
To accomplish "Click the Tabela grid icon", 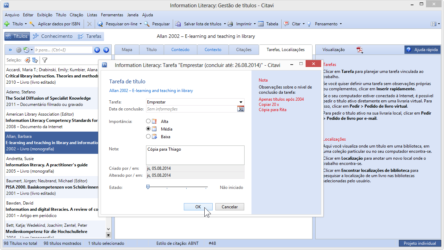I will (x=261, y=24).
